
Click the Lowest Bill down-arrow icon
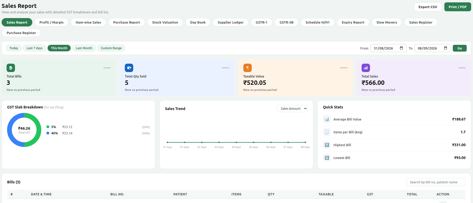pyautogui.click(x=327, y=158)
